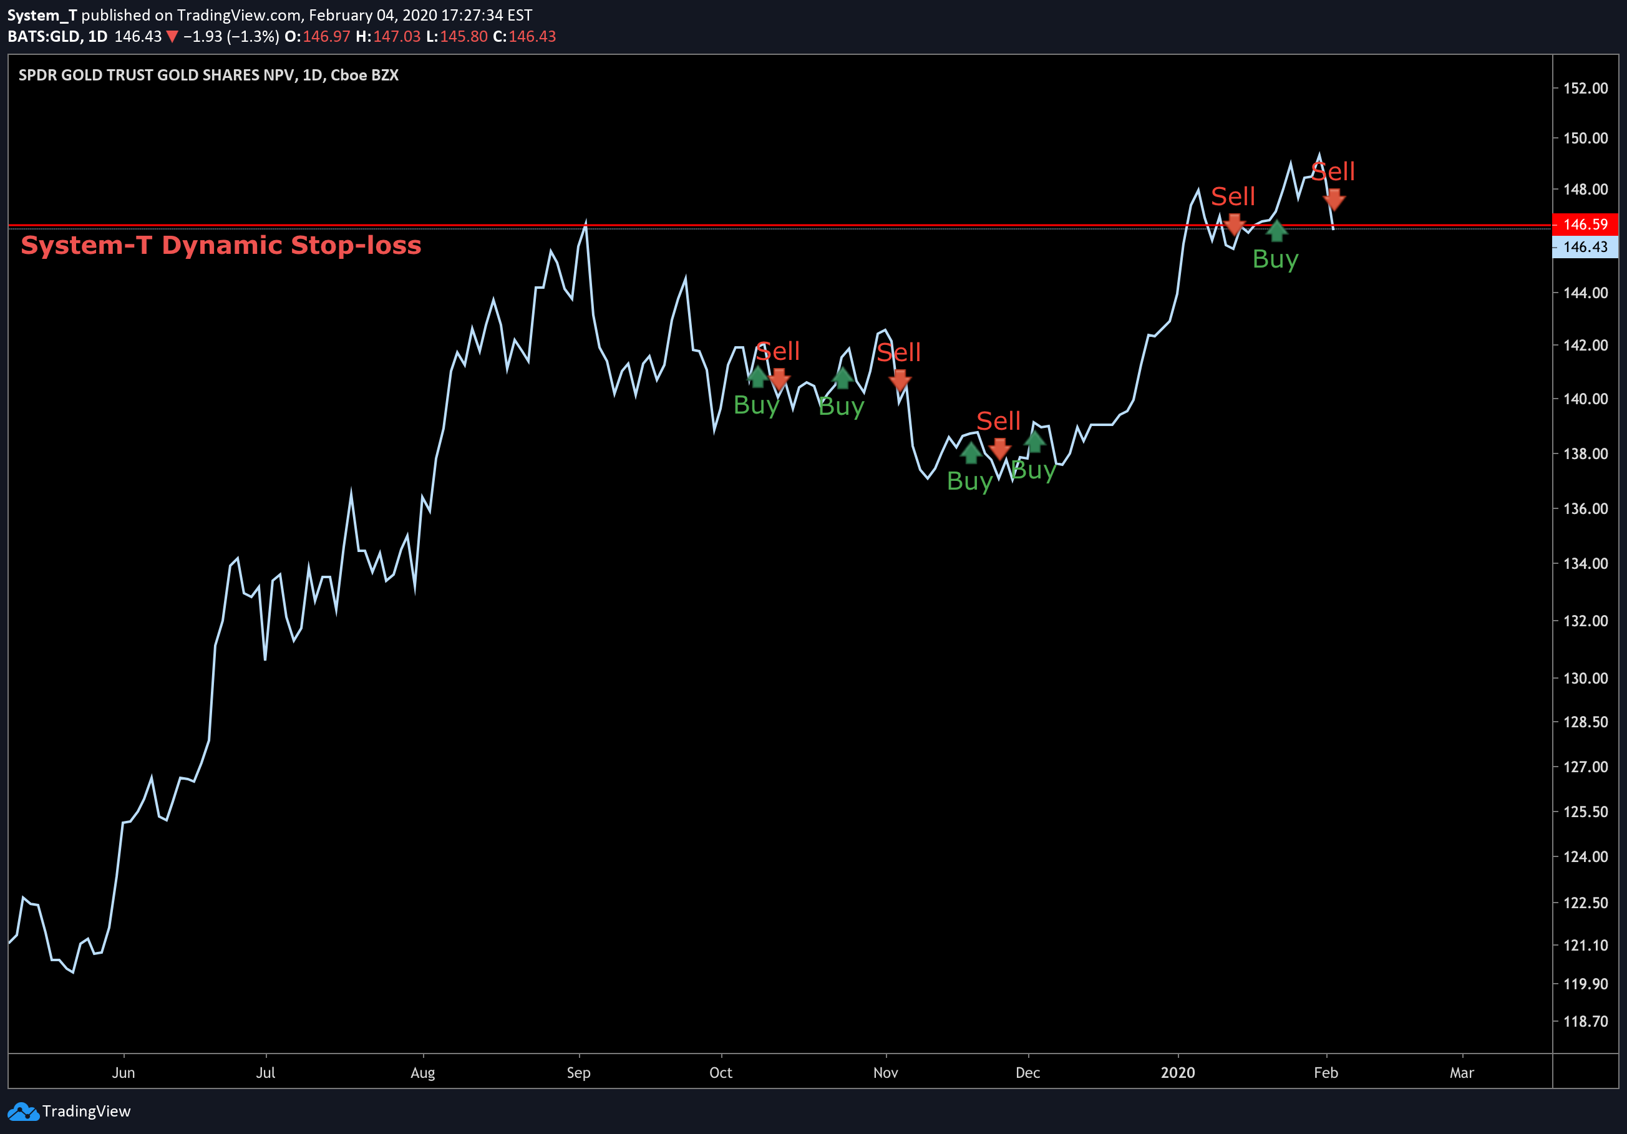
Task: Click the high value H:147.03
Action: point(388,37)
